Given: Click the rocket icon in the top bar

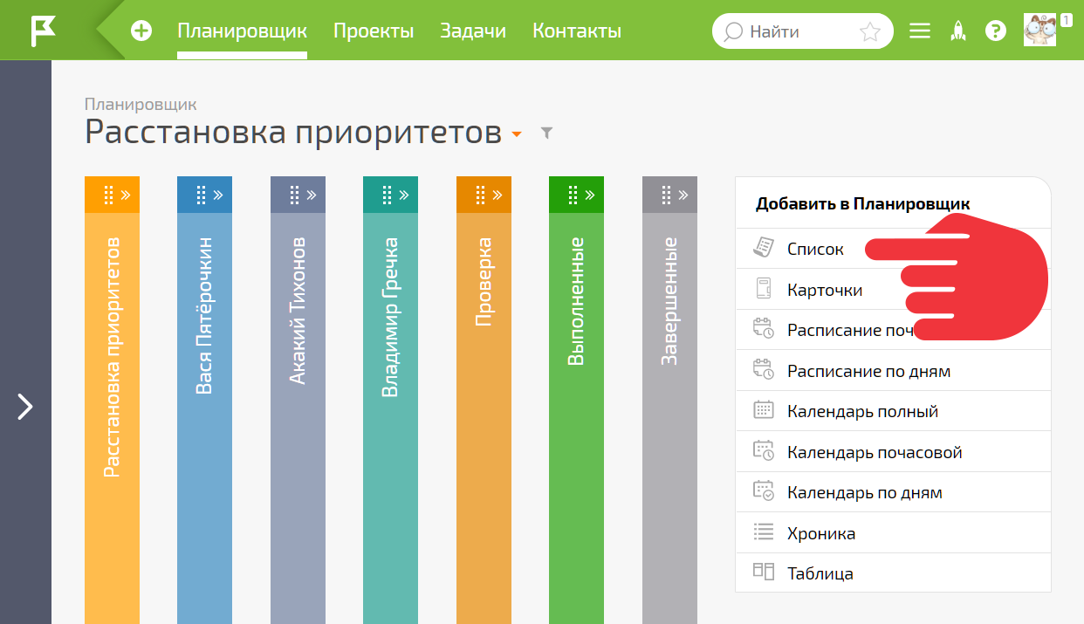Looking at the screenshot, I should (x=957, y=31).
